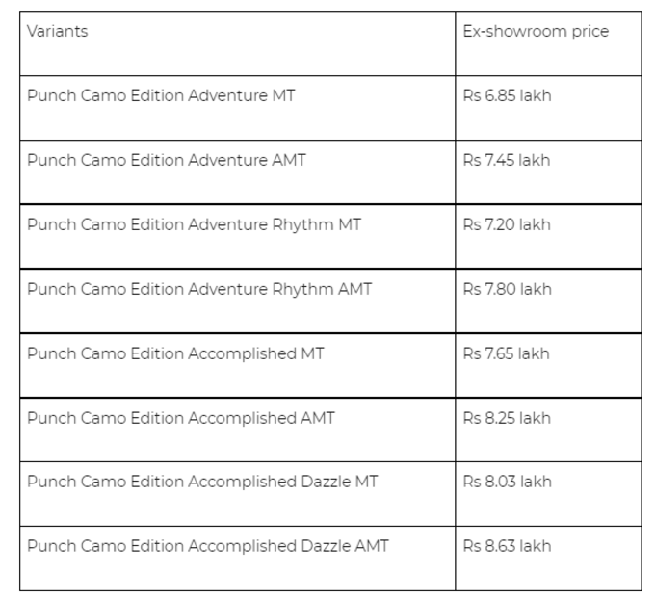Viewport: 655px width, 601px height.
Task: Select the Rs 8.03 lakh price cell
Action: coord(548,494)
